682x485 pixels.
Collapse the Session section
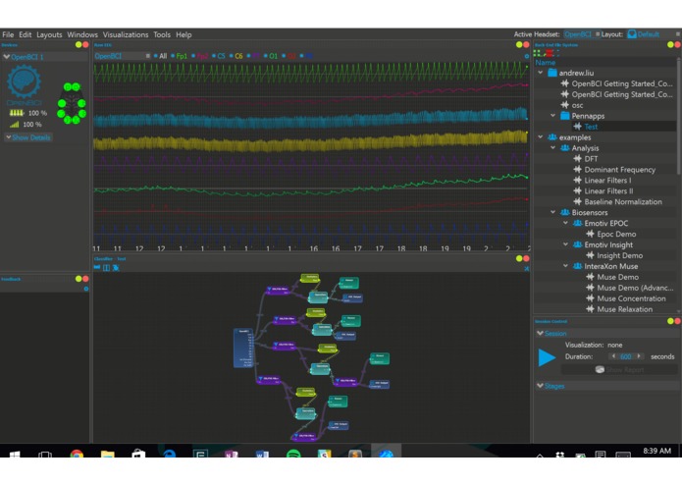[x=541, y=333]
